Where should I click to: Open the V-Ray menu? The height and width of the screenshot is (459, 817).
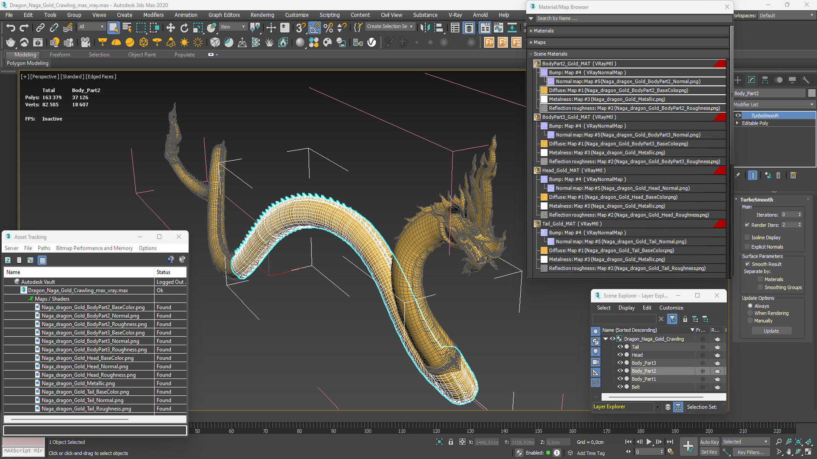click(x=455, y=15)
